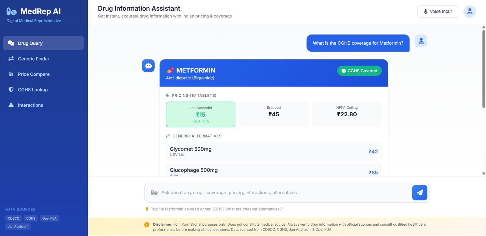The height and width of the screenshot is (236, 486).
Task: Click user avatar next to chat question
Action: pos(421,41)
